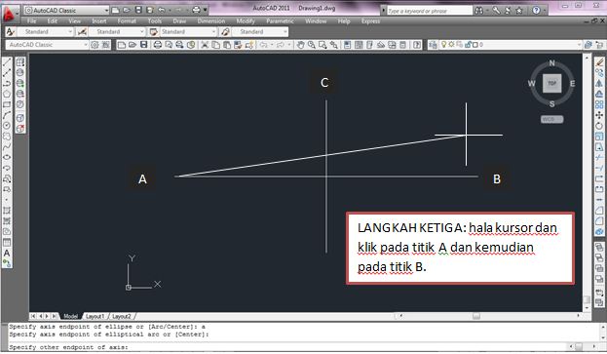Open the Draw menu
This screenshot has height=354, width=607.
(x=179, y=20)
